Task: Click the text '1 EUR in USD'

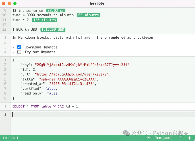Action: point(25,30)
